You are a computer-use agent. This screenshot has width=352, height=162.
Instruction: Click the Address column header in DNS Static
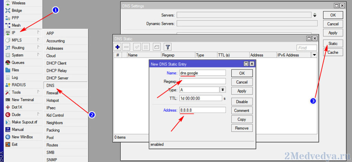[263, 55]
